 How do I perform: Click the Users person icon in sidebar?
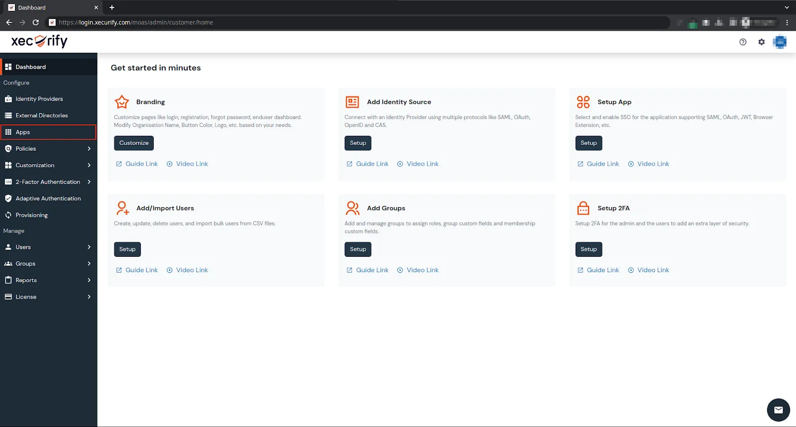point(8,247)
